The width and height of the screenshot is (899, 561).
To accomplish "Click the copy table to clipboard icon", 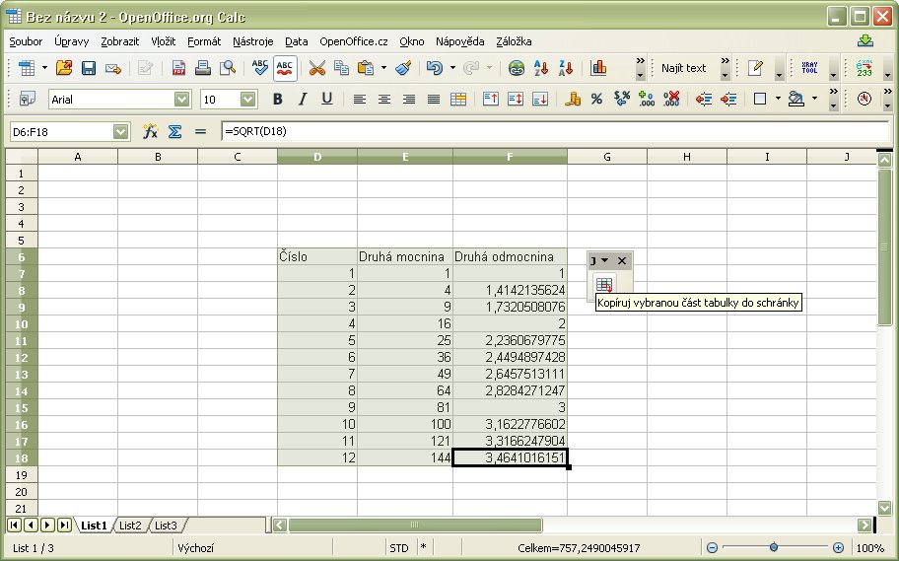I will pos(604,285).
